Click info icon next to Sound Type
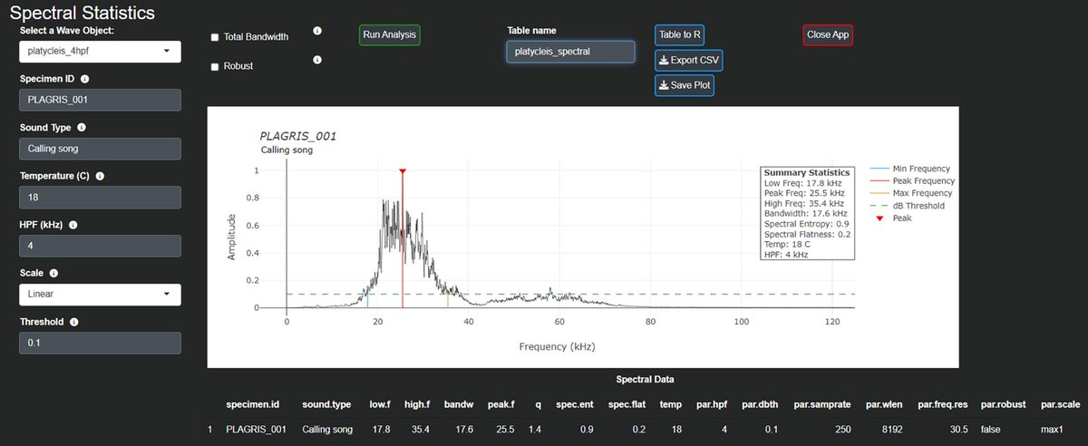The height and width of the screenshot is (446, 1088). point(82,128)
